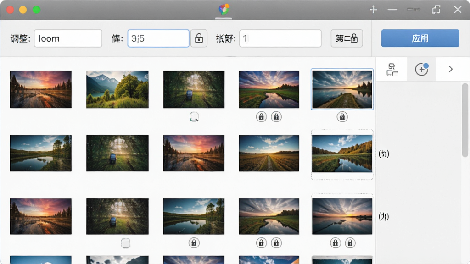This screenshot has width=470, height=264.
Task: Click the key-shaped icon in the title bar
Action: 414,10
